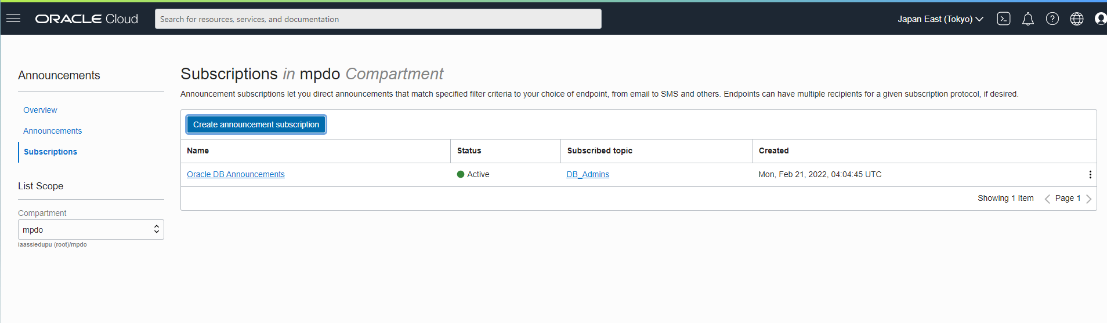Screen dimensions: 1107x323
Task: Open the Overview section
Action: (x=40, y=110)
